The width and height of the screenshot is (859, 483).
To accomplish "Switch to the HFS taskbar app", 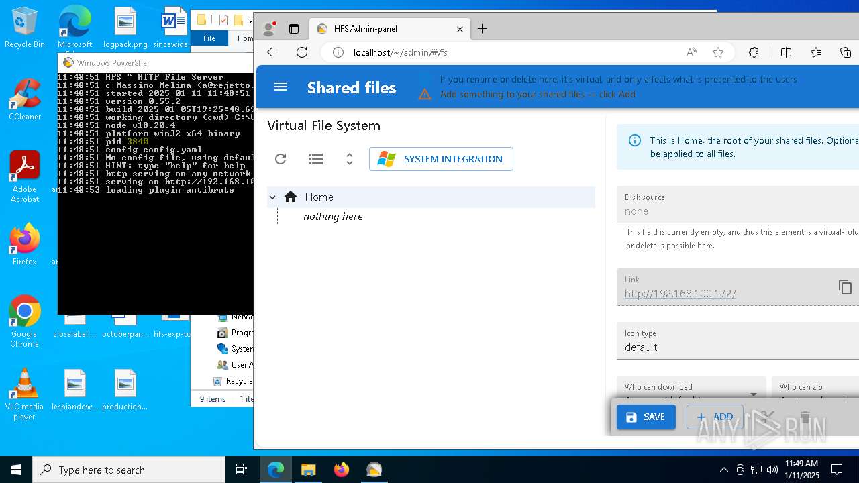I will pyautogui.click(x=374, y=470).
